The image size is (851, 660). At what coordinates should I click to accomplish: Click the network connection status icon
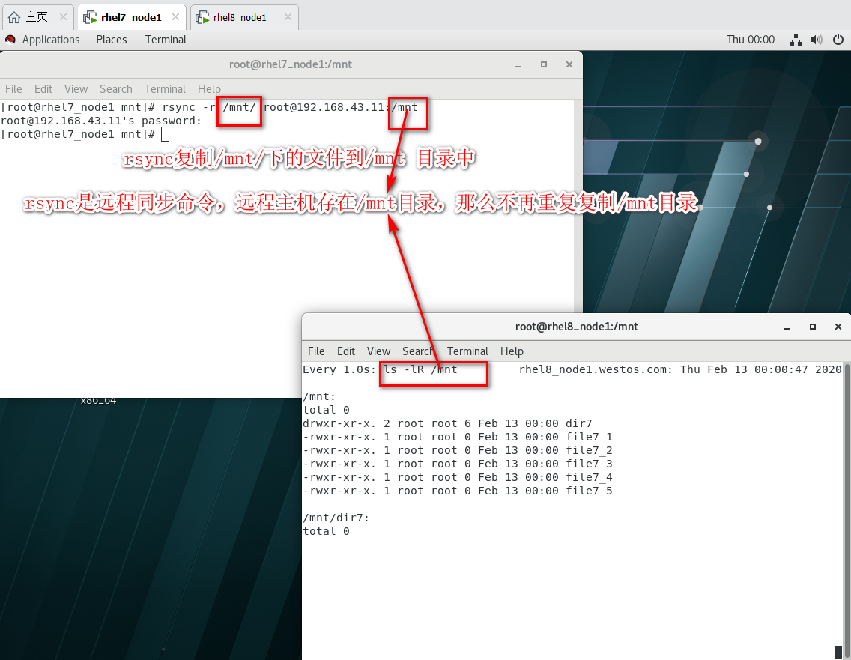tap(796, 40)
